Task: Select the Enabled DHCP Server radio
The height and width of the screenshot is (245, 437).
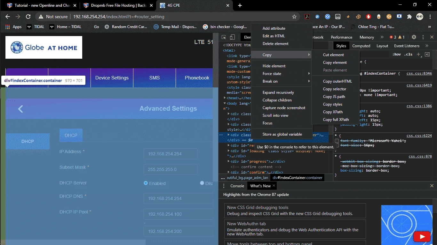Action: click(x=146, y=183)
